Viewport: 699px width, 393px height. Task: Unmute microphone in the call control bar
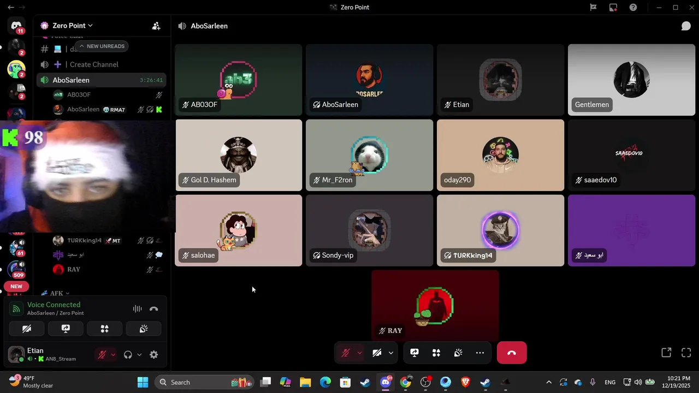(345, 353)
